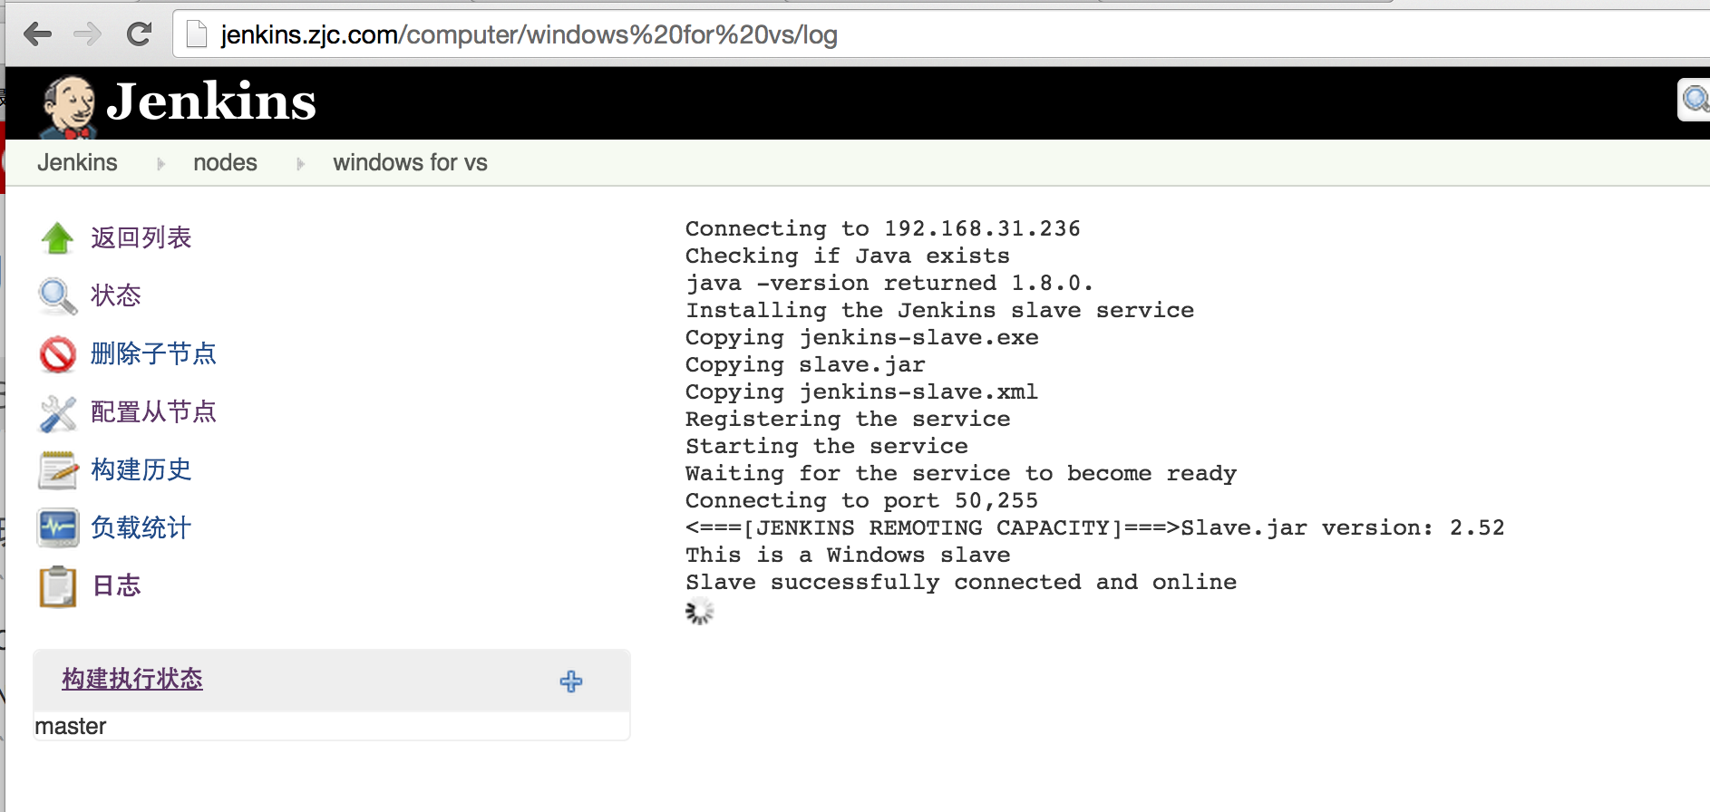This screenshot has height=812, width=1710.
Task: Open Jenkins home via header title
Action: [x=211, y=101]
